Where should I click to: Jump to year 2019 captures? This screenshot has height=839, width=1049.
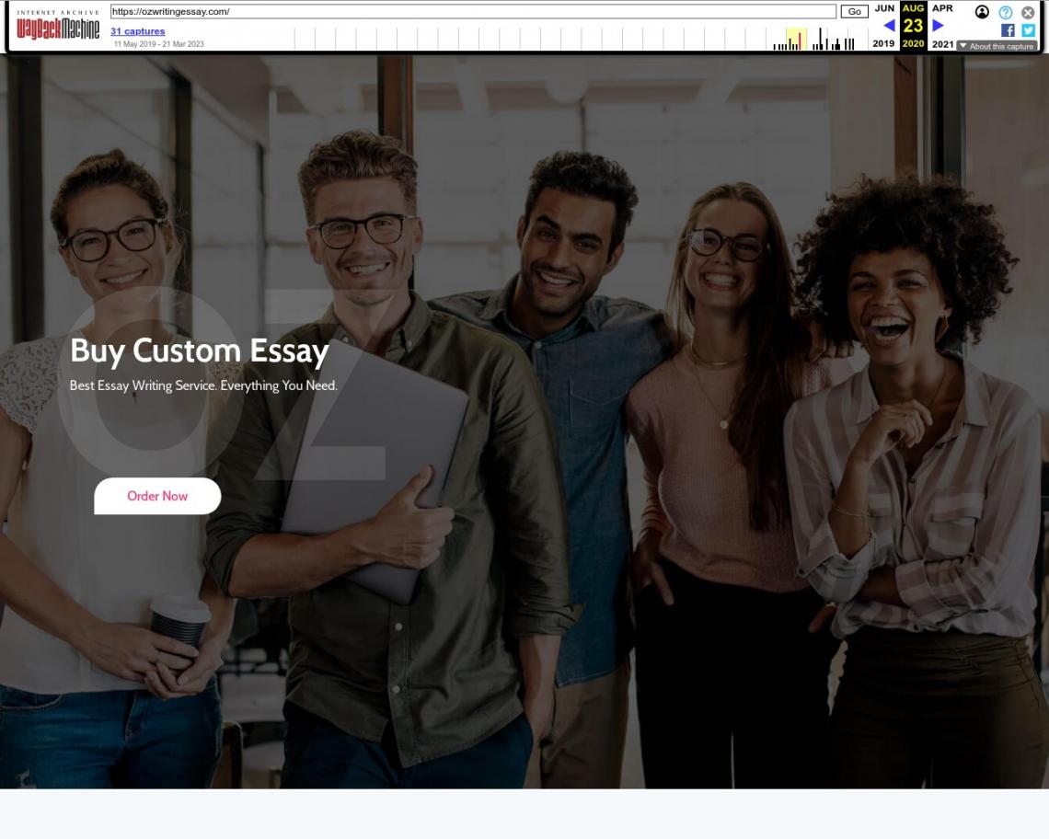883,43
